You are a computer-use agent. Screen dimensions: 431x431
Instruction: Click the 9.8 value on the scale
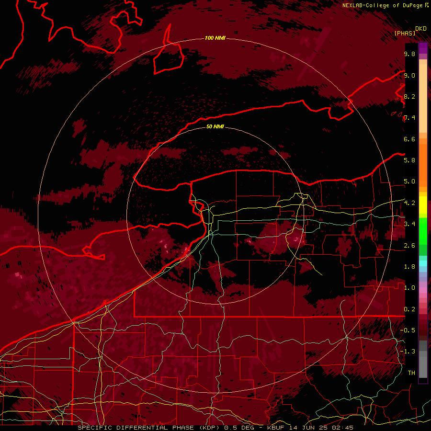pos(409,54)
